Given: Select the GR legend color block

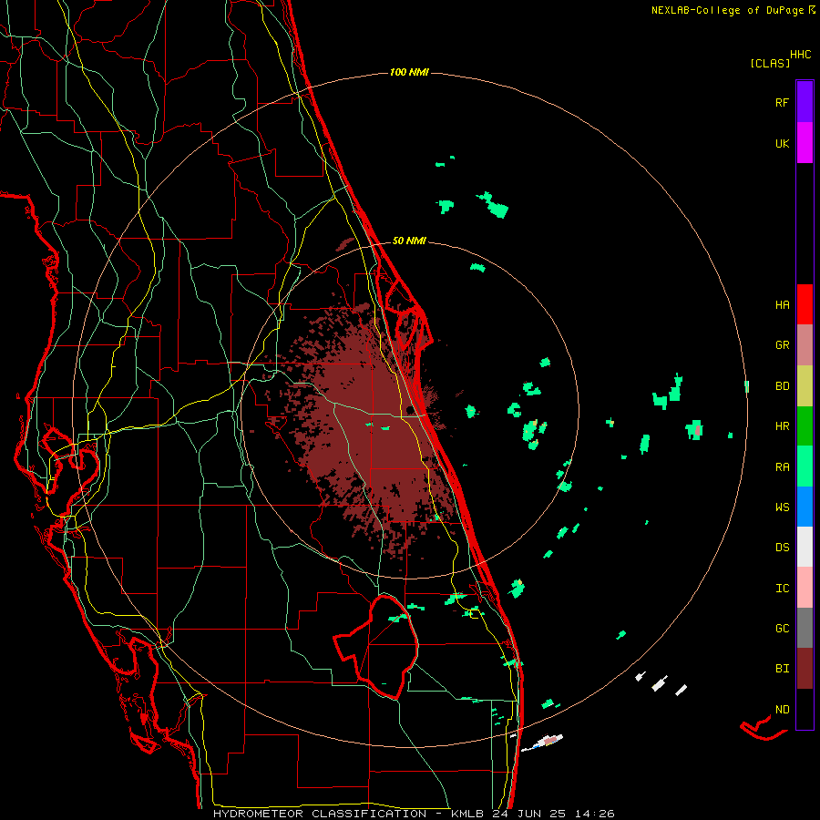Looking at the screenshot, I should 805,345.
